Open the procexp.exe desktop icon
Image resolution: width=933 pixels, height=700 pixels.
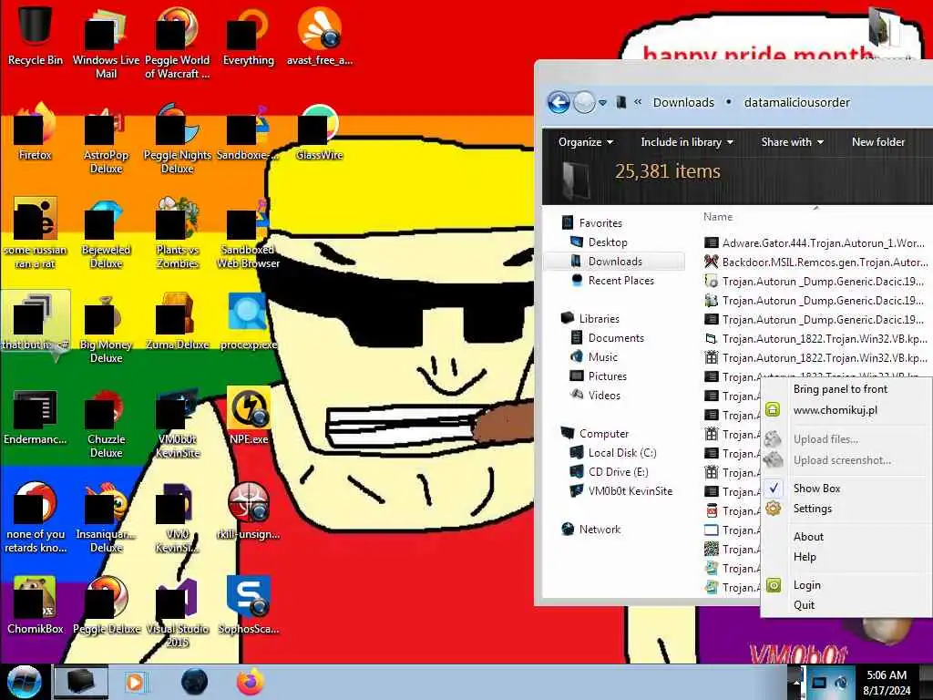249,320
